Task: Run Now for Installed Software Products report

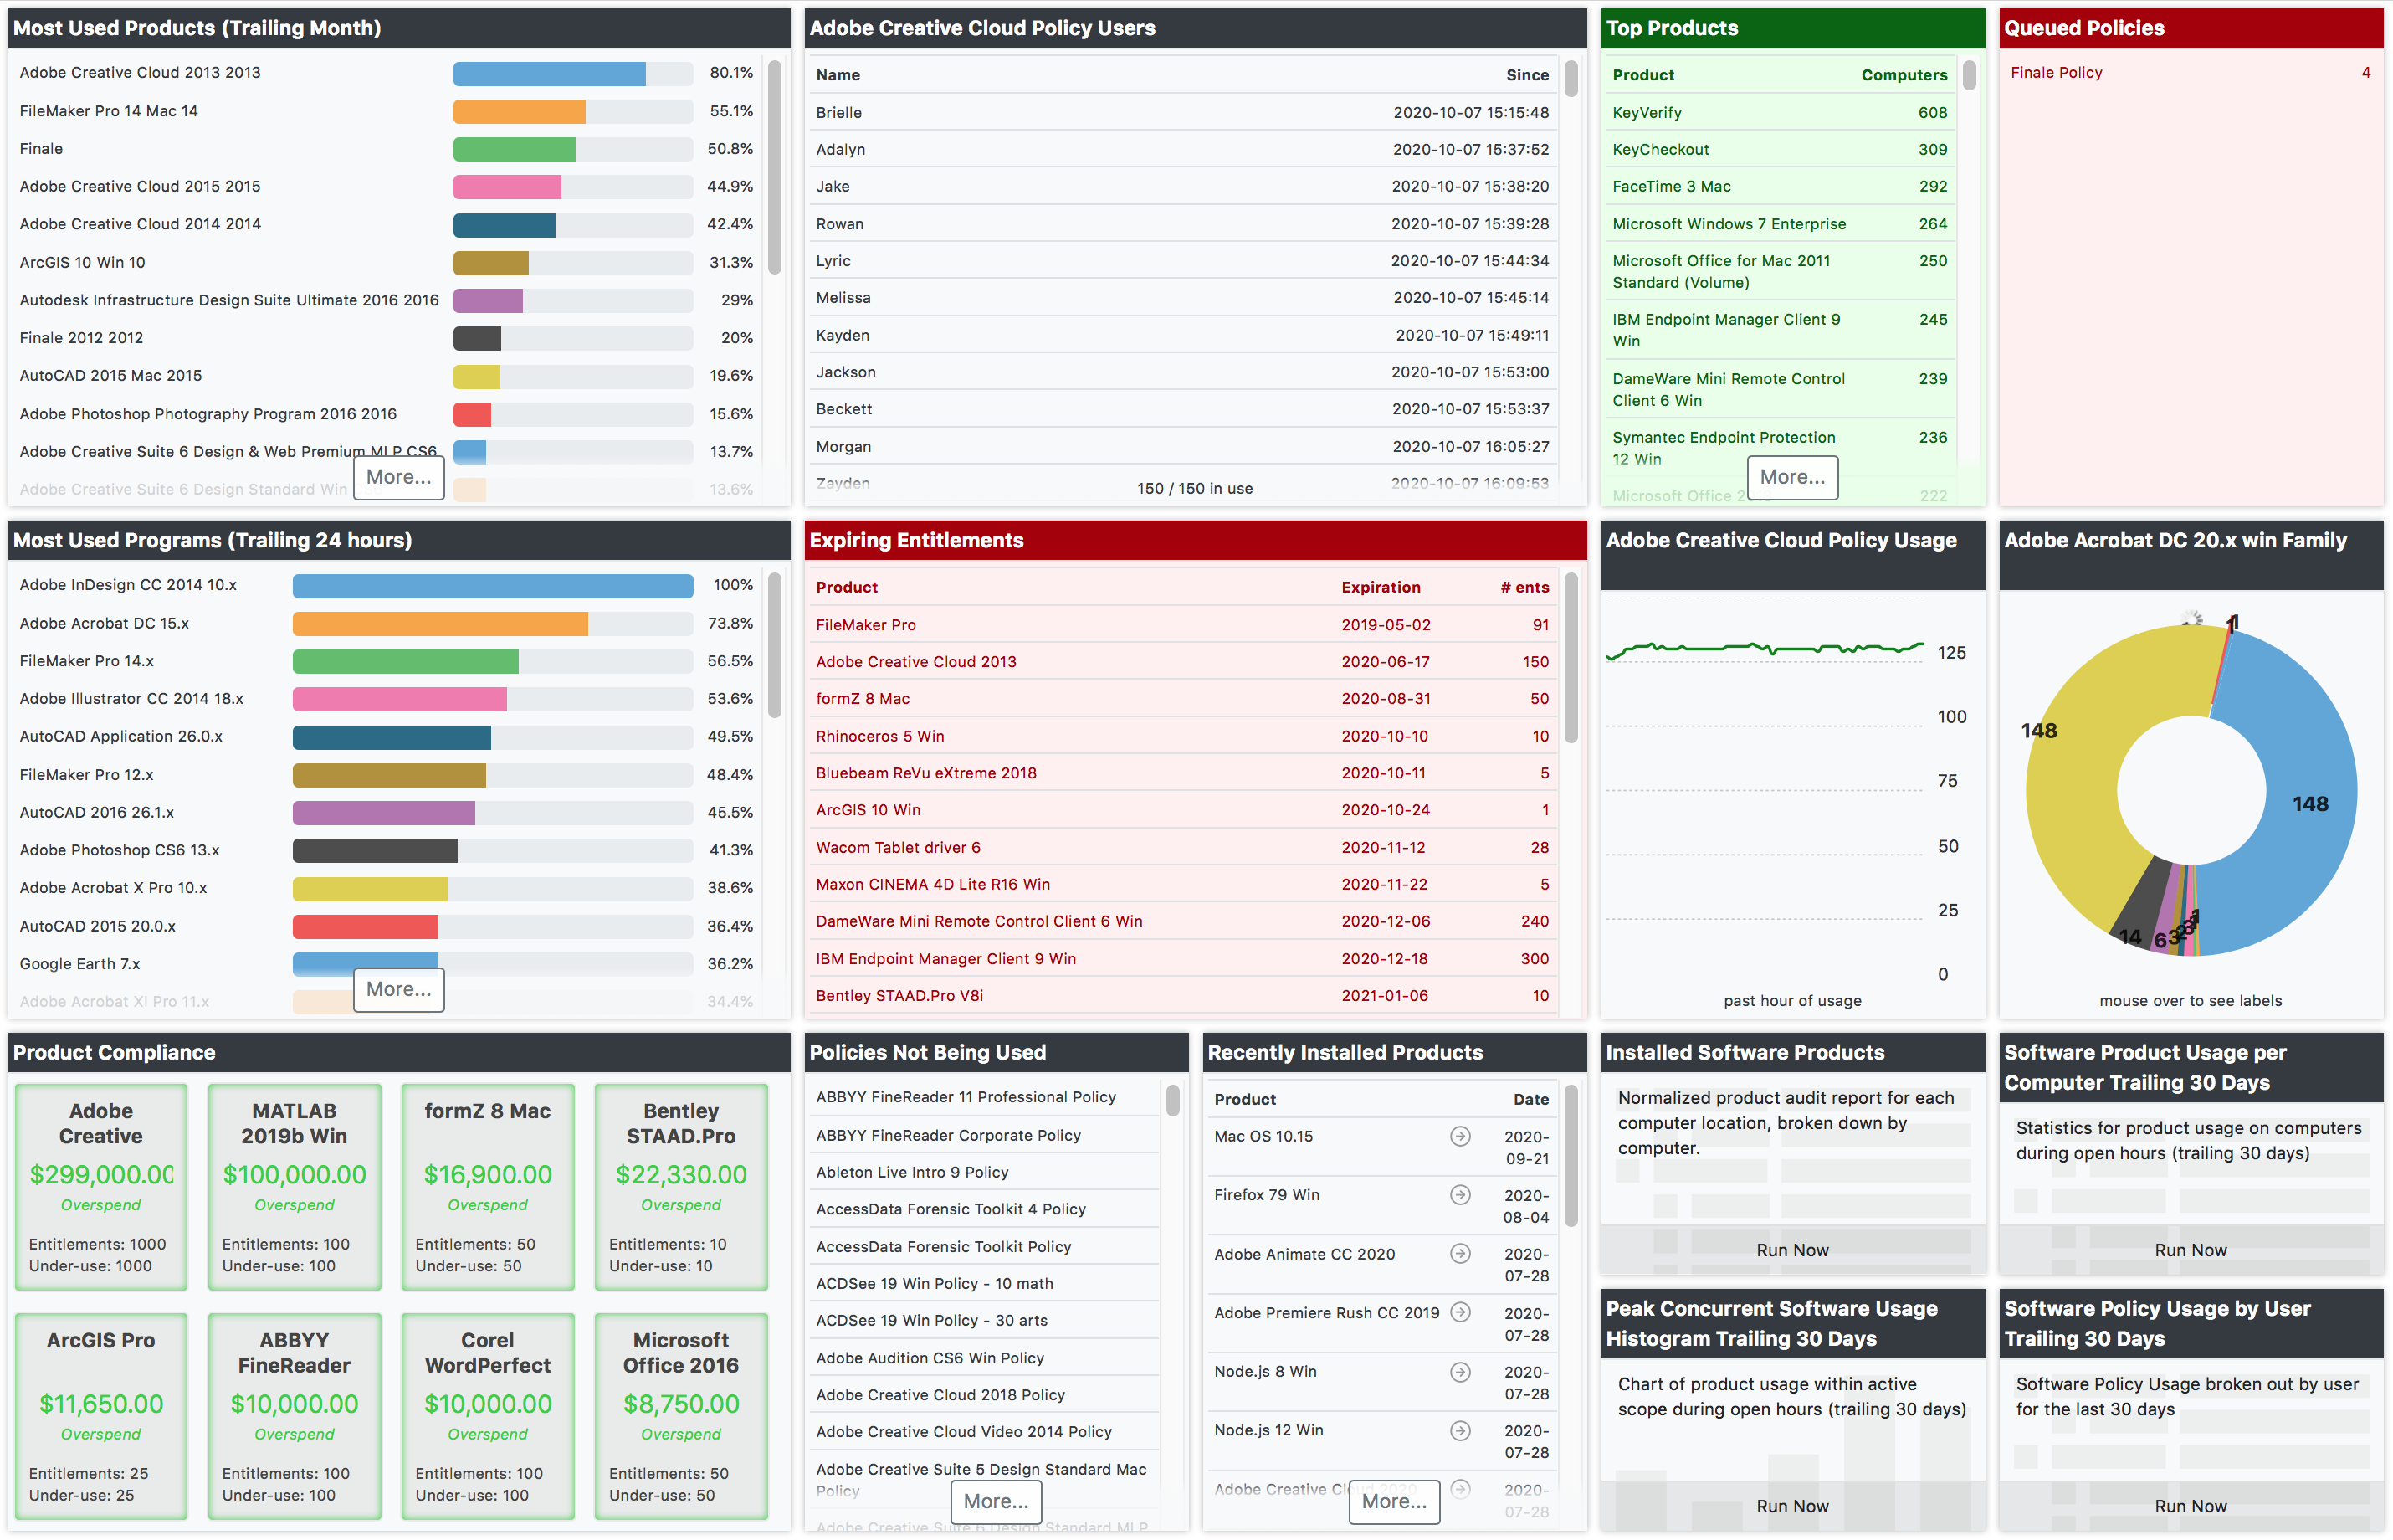Action: (x=1791, y=1250)
